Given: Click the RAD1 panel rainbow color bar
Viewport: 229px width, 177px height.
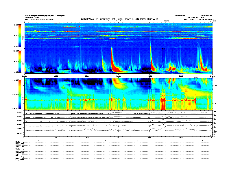Looking at the screenshot, I should coord(20,61).
